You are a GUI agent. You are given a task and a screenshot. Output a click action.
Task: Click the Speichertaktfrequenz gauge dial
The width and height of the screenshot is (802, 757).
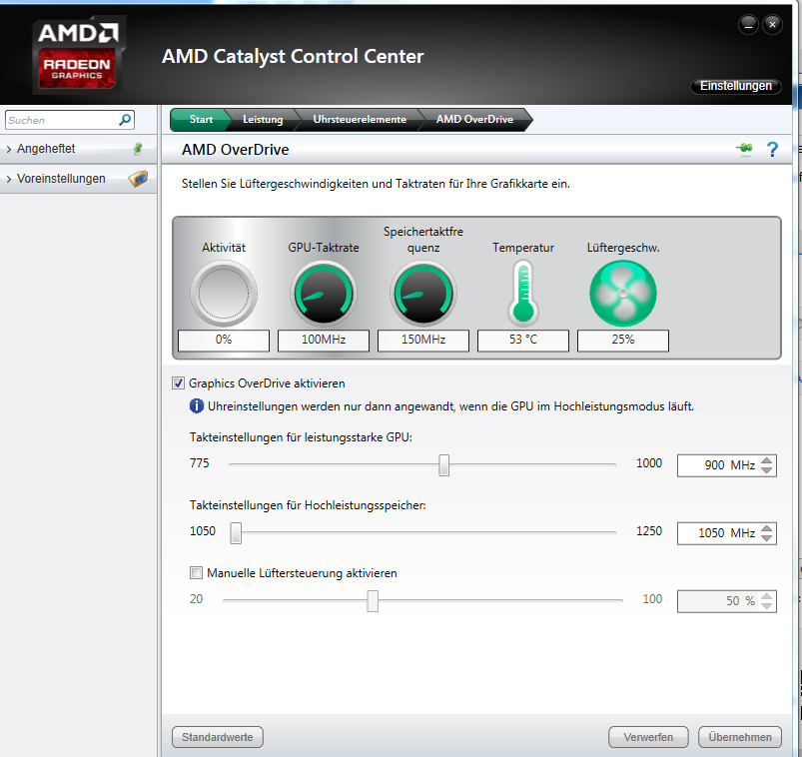click(x=423, y=294)
